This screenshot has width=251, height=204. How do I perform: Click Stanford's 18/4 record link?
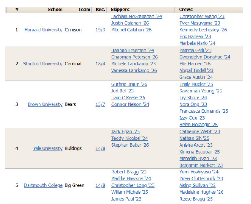(100, 64)
